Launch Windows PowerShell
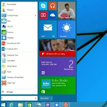 click(19, 77)
